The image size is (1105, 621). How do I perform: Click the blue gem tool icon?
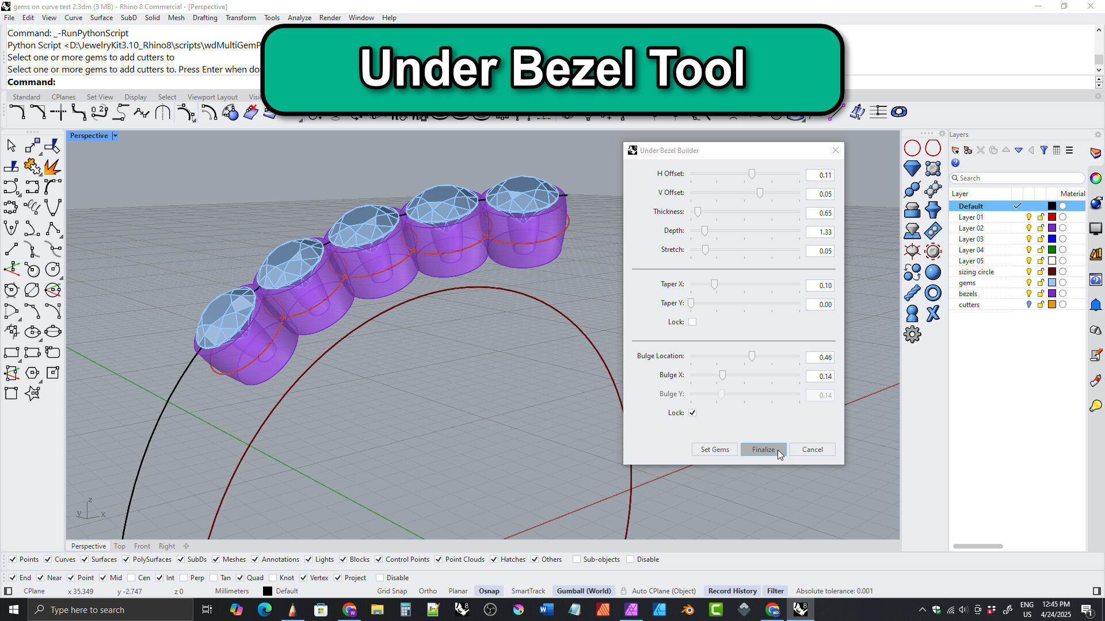click(912, 168)
